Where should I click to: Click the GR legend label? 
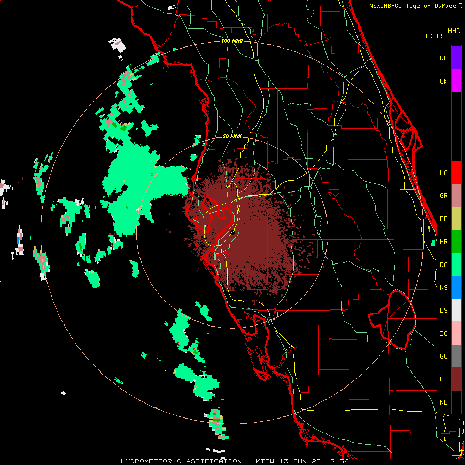(x=444, y=195)
